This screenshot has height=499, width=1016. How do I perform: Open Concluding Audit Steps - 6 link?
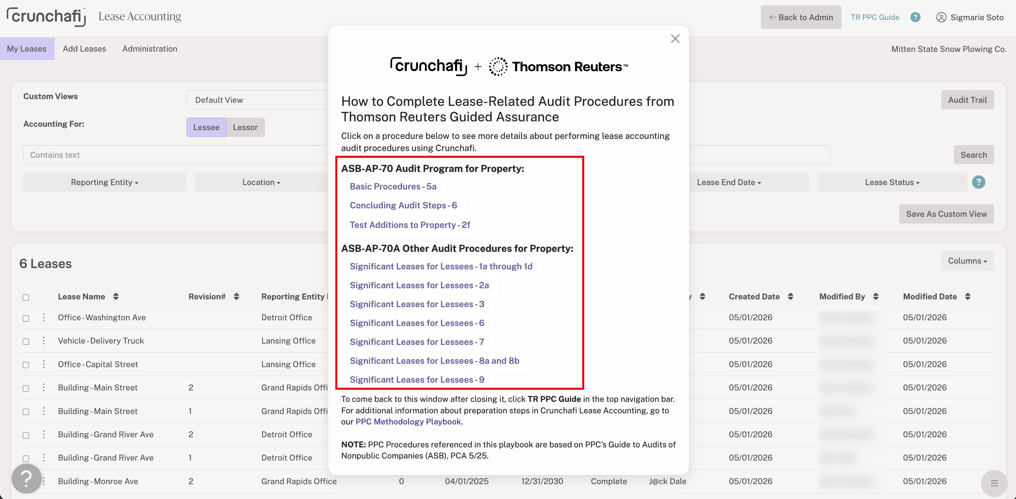point(403,205)
